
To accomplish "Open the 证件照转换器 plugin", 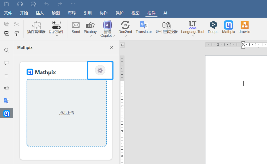I will 166,27.
